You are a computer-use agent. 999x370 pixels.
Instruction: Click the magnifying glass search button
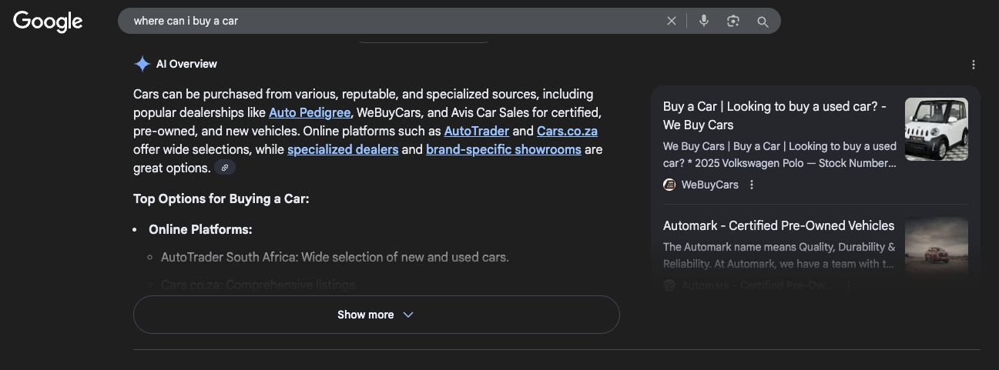coord(763,22)
